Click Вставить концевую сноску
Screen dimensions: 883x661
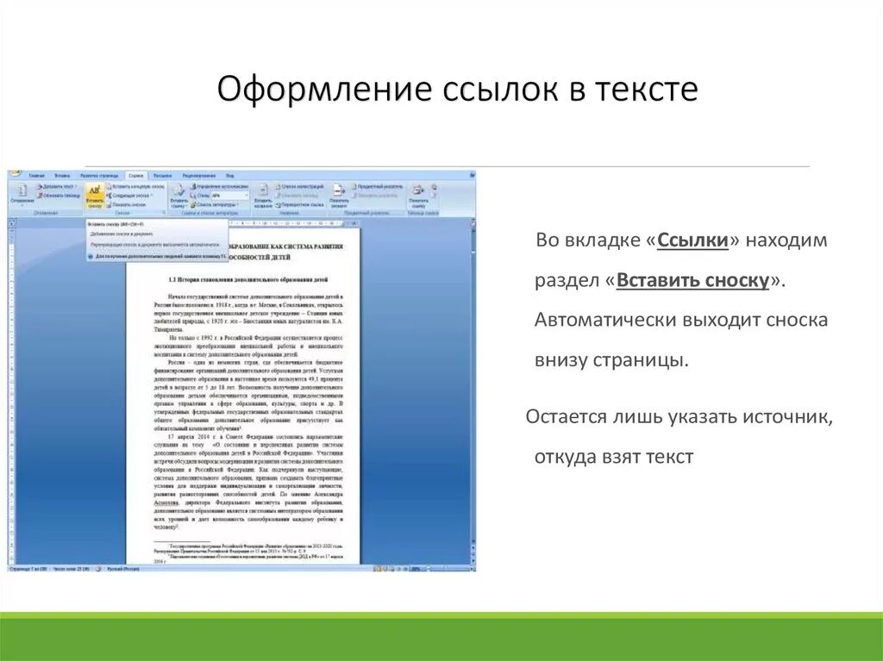(x=135, y=186)
